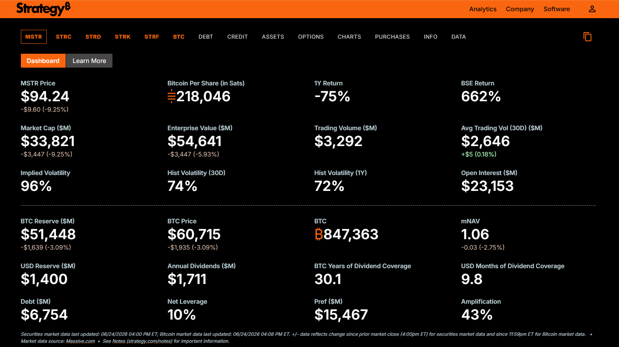Open the CHARTS tab
Image resolution: width=619 pixels, height=347 pixels.
pos(349,37)
